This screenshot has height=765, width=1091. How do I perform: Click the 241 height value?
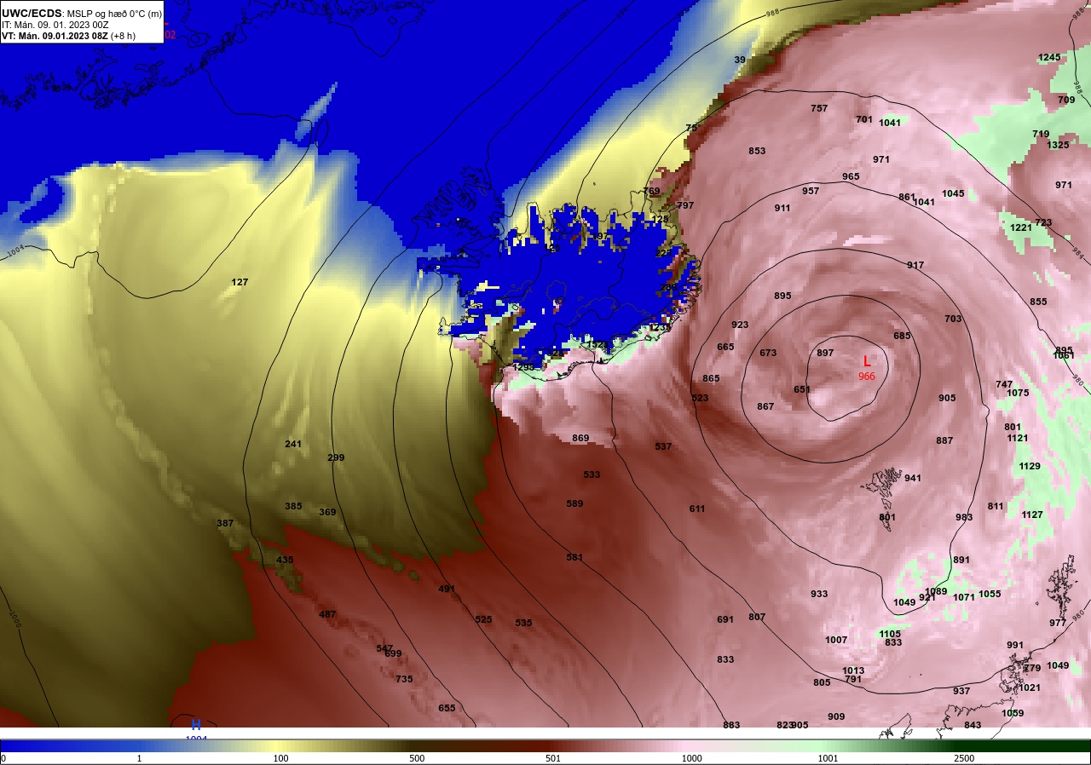(x=293, y=445)
